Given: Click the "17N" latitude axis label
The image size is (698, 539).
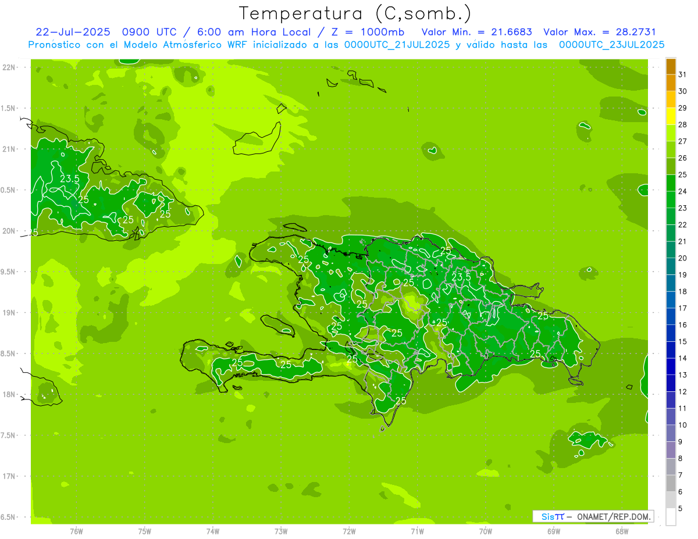Looking at the screenshot, I should coord(9,476).
